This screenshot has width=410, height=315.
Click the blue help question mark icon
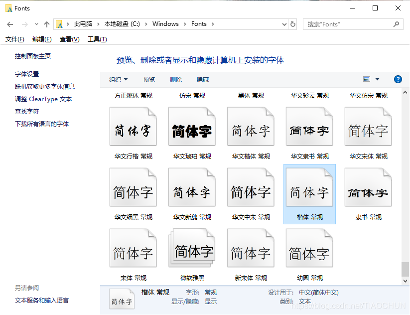click(398, 79)
